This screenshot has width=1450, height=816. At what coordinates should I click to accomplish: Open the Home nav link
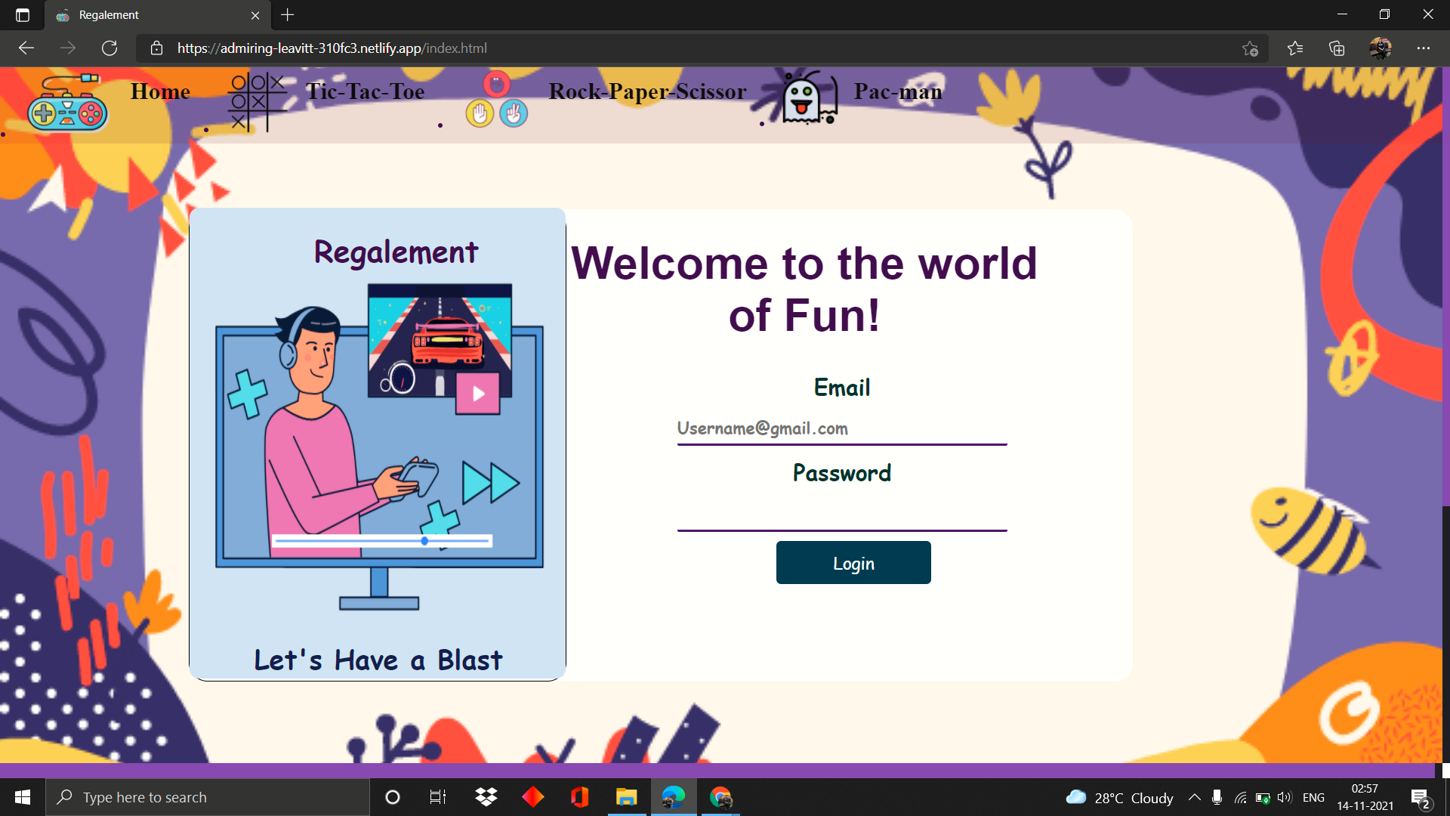coord(160,91)
